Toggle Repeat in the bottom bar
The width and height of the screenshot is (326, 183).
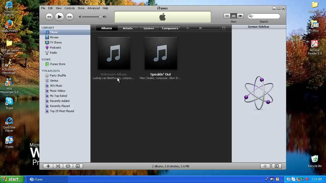click(x=68, y=166)
